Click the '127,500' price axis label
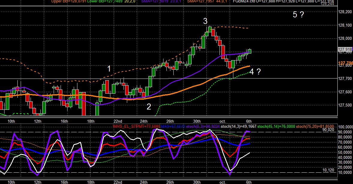 [x=345, y=105]
